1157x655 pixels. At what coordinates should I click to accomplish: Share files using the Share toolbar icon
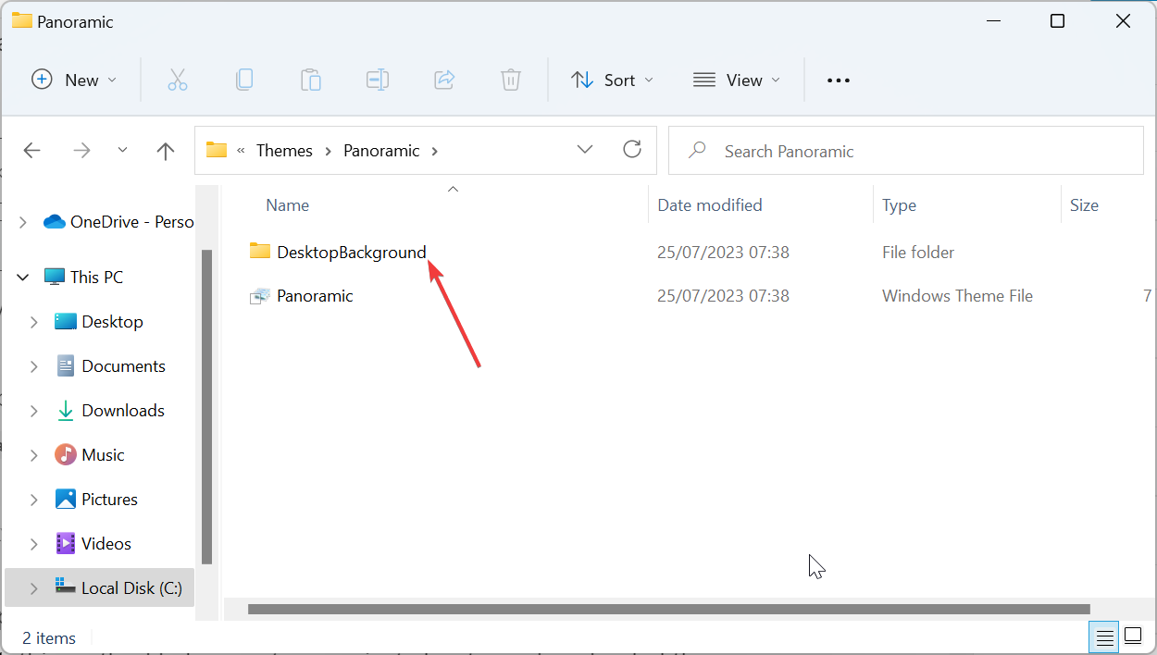[444, 80]
